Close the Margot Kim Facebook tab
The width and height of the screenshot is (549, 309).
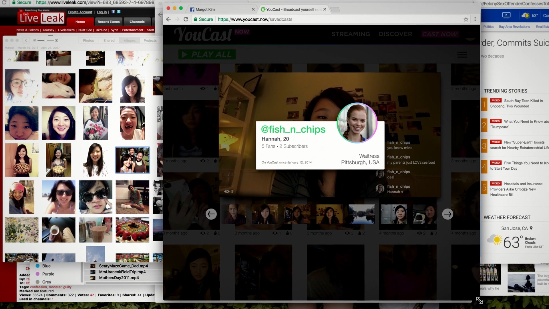coord(253,9)
